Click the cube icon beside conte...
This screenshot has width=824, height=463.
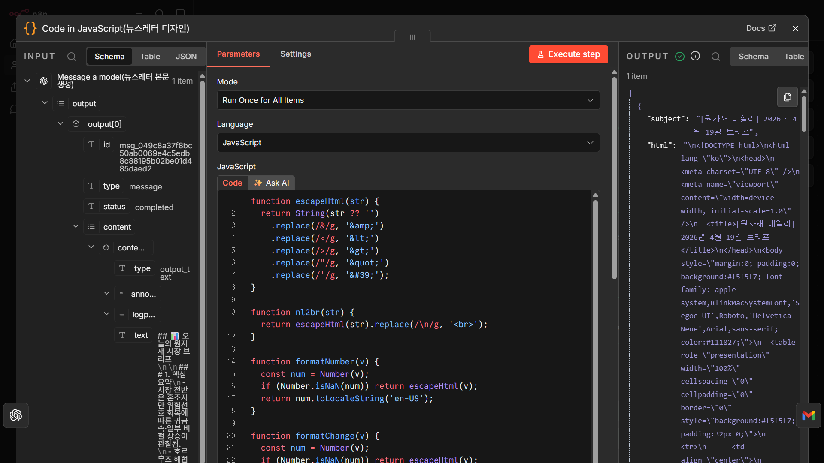pyautogui.click(x=106, y=247)
